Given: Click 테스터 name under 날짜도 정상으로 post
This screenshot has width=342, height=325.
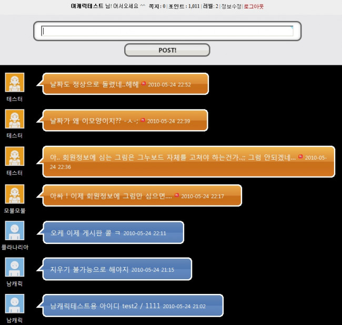Looking at the screenshot, I should point(15,99).
